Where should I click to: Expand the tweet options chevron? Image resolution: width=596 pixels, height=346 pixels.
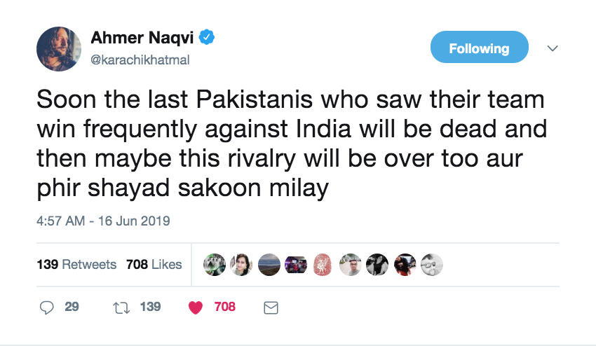[553, 48]
